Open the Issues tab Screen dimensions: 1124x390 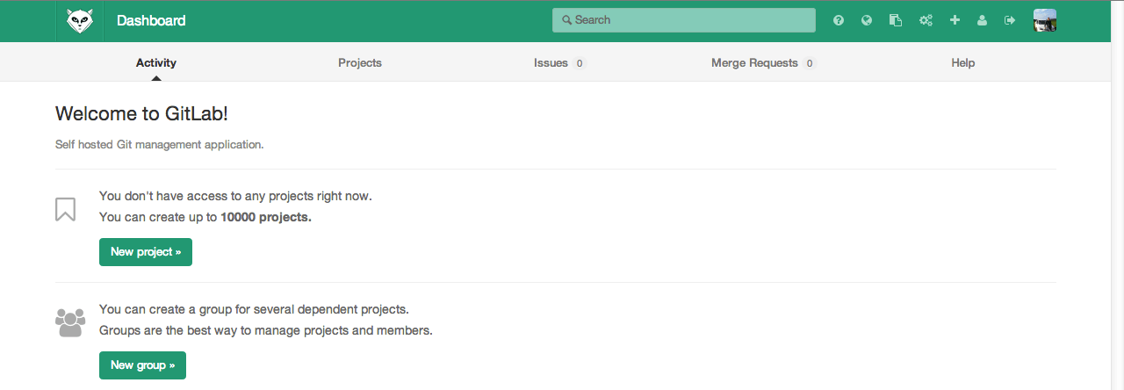tap(551, 63)
